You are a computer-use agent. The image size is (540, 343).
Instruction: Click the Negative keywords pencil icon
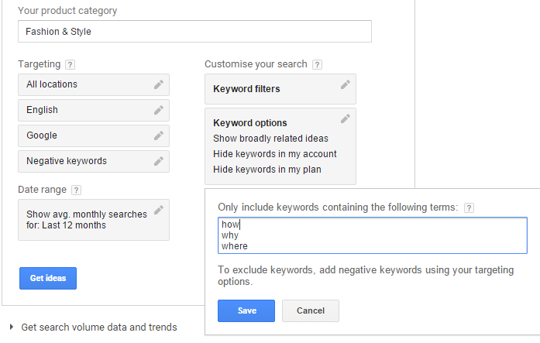click(x=159, y=161)
